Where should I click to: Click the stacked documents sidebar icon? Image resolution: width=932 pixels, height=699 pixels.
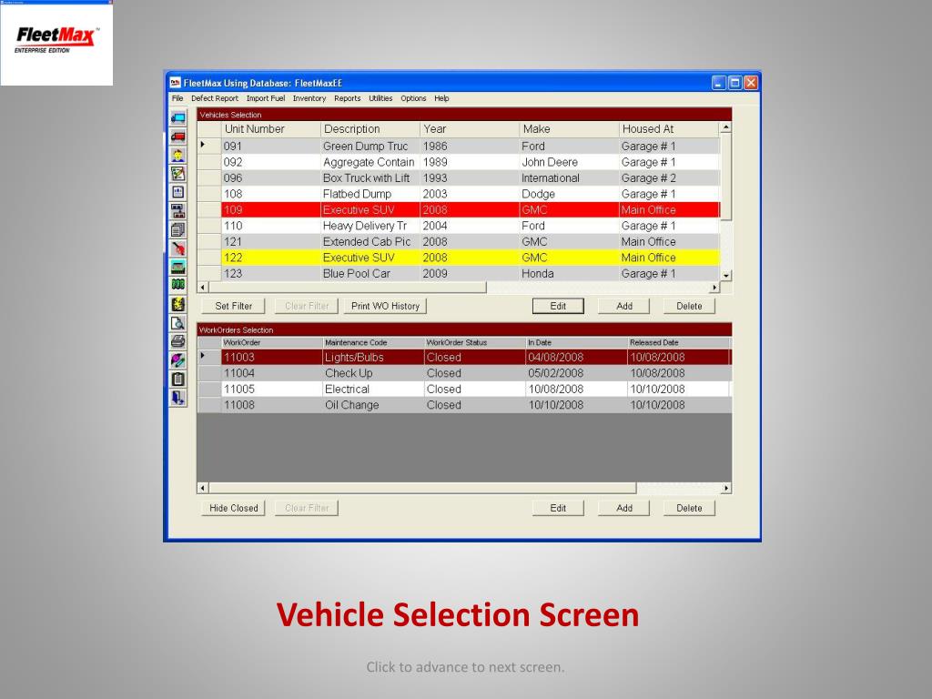click(177, 229)
